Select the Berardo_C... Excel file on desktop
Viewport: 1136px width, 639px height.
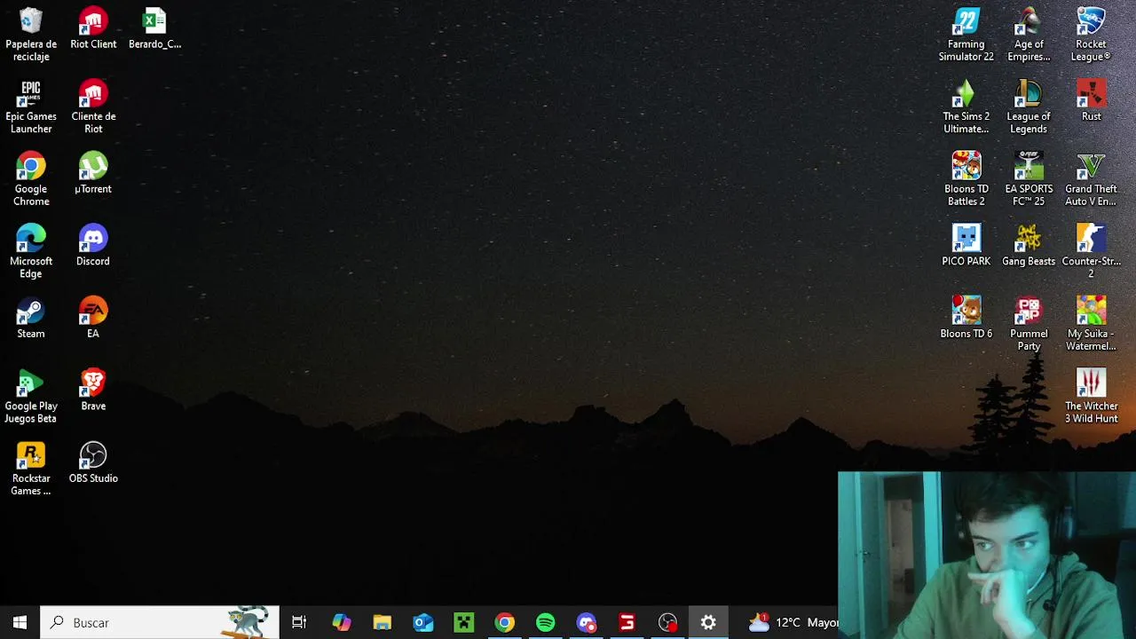click(x=154, y=28)
